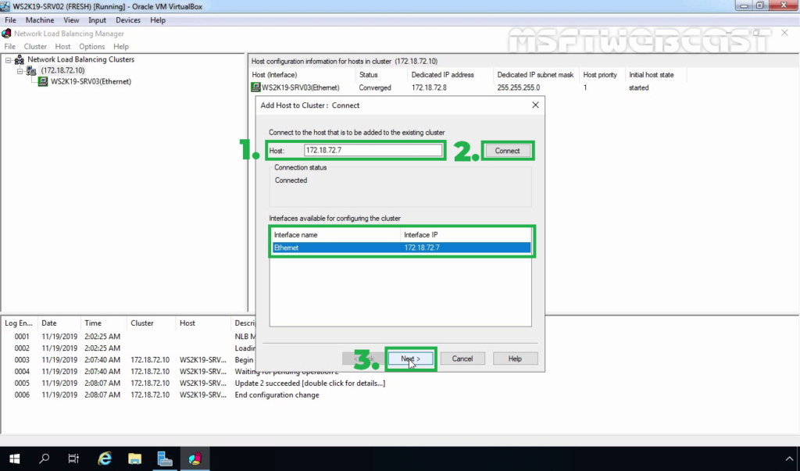Open Server Manager from the taskbar
Image resolution: width=800 pixels, height=471 pixels.
click(x=164, y=459)
